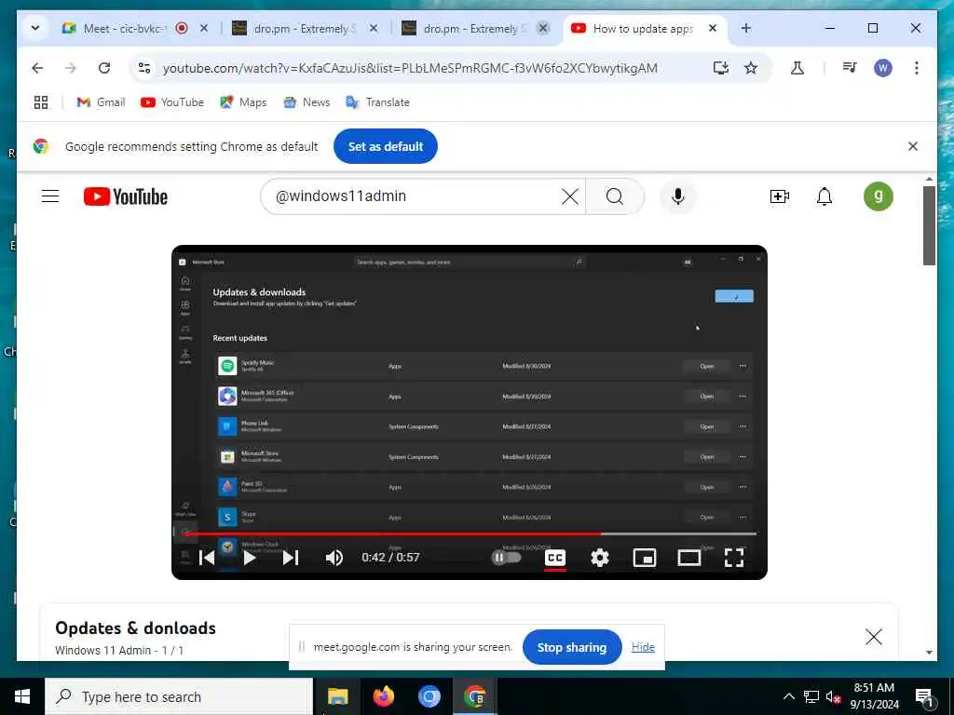
Task: Go forward to next page
Action: [x=71, y=68]
